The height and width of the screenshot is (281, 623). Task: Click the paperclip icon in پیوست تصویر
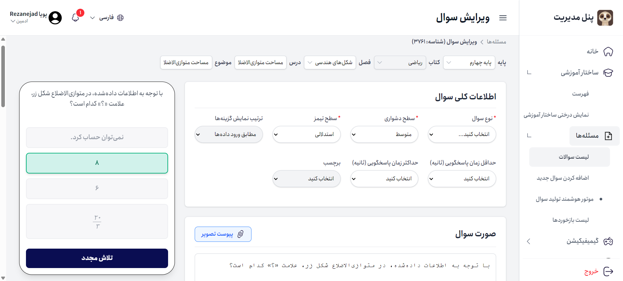240,234
